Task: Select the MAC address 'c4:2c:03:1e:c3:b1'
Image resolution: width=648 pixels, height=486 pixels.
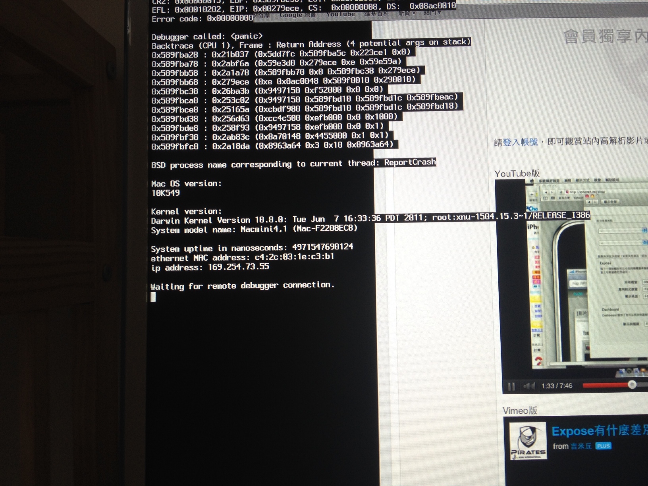Action: [x=294, y=257]
